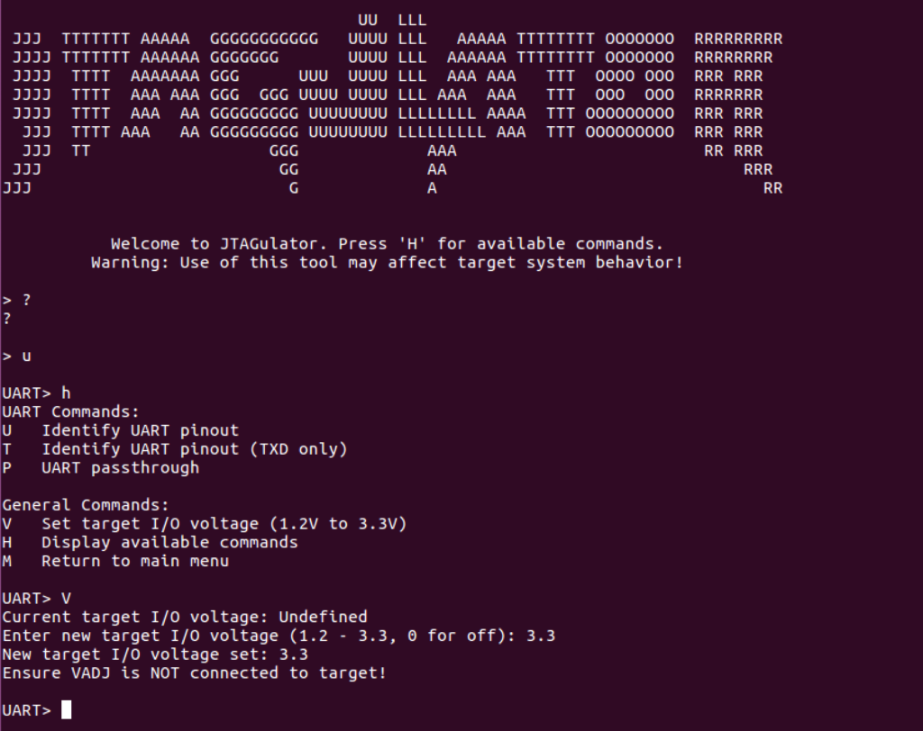Image resolution: width=923 pixels, height=731 pixels.
Task: Click the 'Ensure VADJ is NOT connected' warning
Action: click(195, 673)
